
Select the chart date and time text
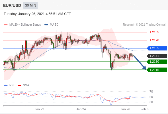pyautogui.click(x=37, y=14)
